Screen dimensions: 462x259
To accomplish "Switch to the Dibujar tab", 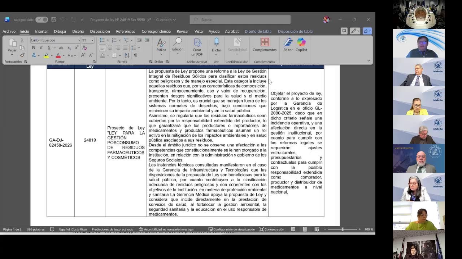I will click(x=60, y=31).
